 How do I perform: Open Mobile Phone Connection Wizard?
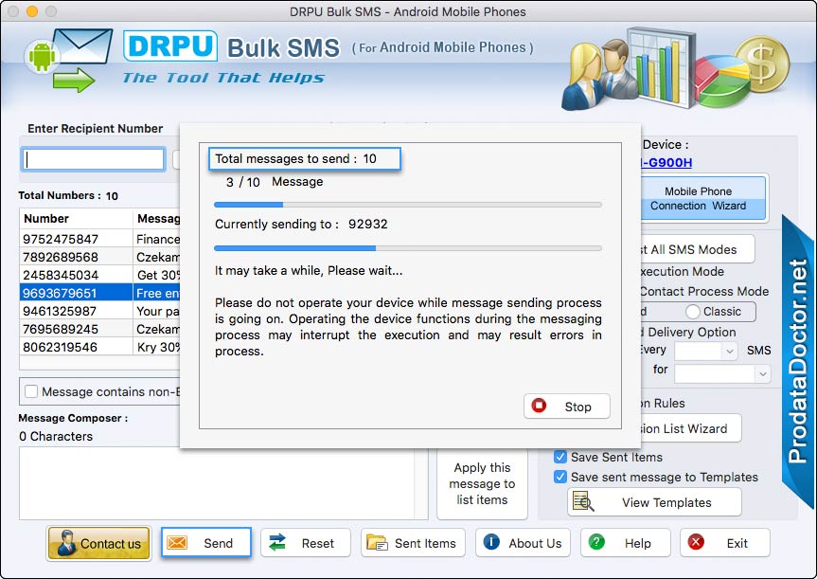pyautogui.click(x=703, y=198)
